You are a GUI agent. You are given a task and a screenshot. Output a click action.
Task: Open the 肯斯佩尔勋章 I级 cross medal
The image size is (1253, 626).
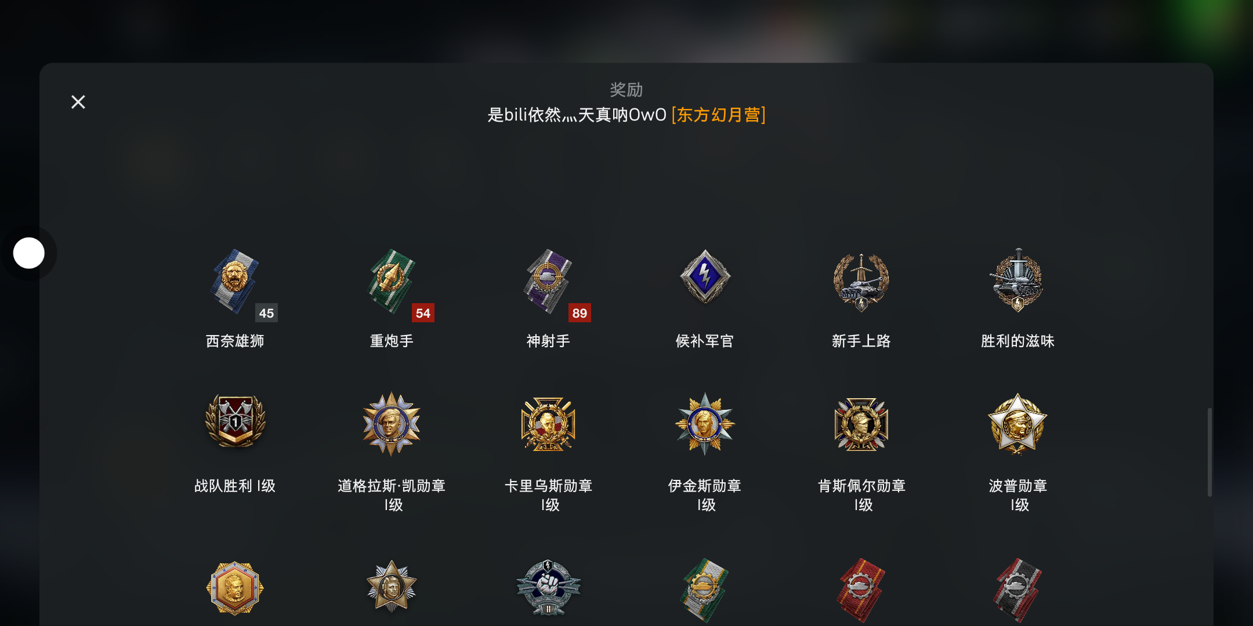(861, 424)
